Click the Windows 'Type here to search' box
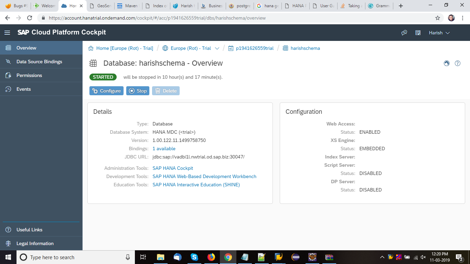 point(75,257)
